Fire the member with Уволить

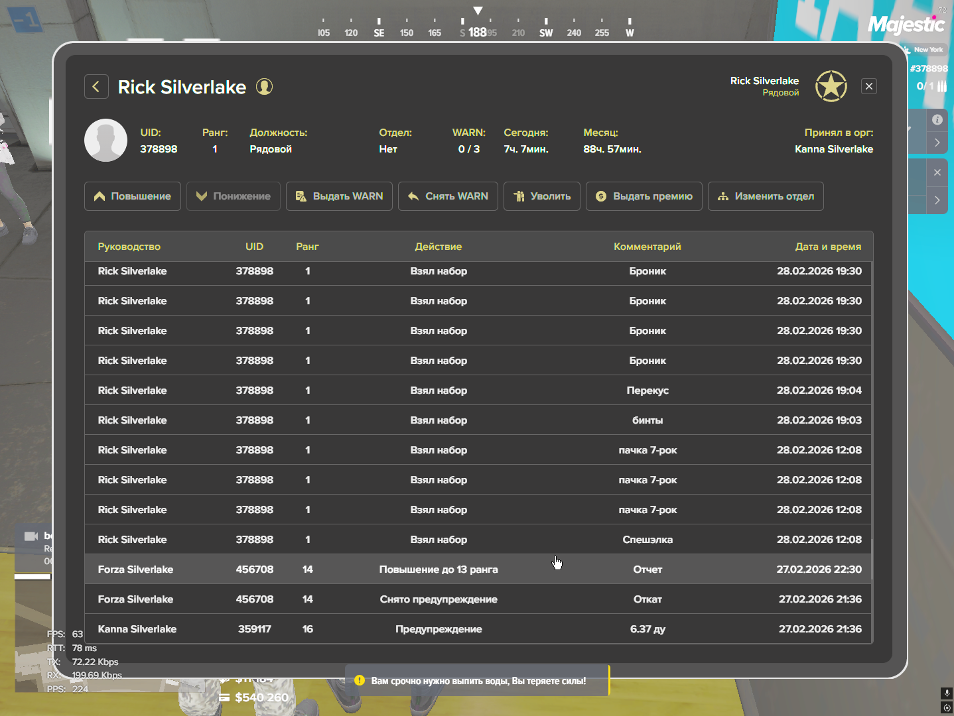click(x=542, y=196)
